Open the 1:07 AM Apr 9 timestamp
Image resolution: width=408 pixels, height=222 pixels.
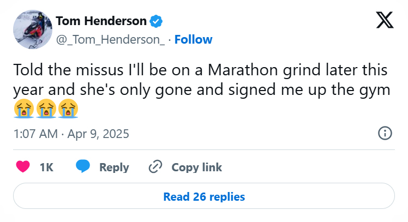click(71, 134)
